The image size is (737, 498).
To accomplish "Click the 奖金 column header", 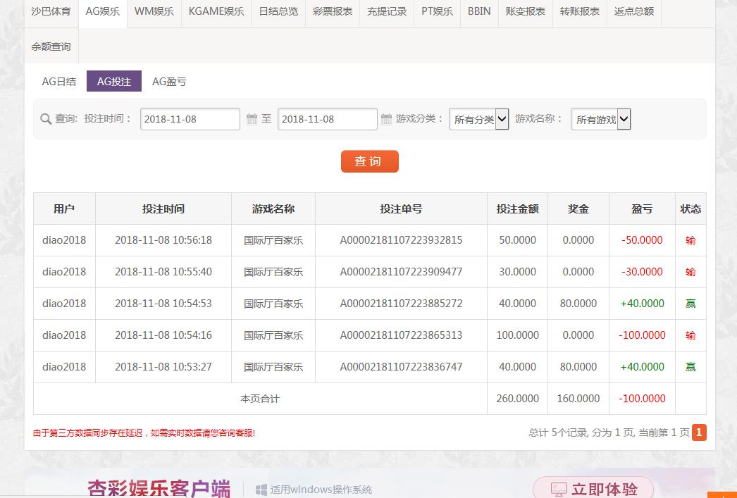I will (x=578, y=208).
